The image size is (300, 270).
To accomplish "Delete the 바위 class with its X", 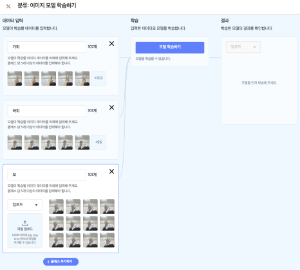I will coord(111,108).
